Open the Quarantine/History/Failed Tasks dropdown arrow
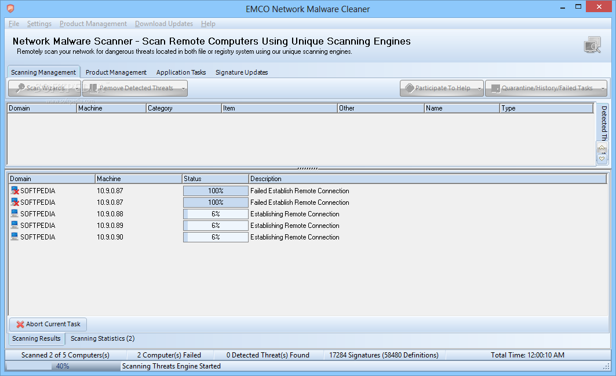This screenshot has width=616, height=376. [x=603, y=89]
